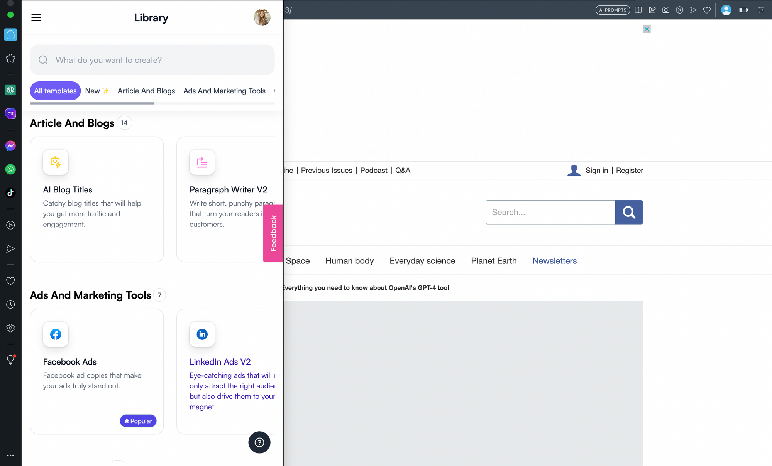Expand the sidebar overflow ellipsis menu

tap(10, 456)
